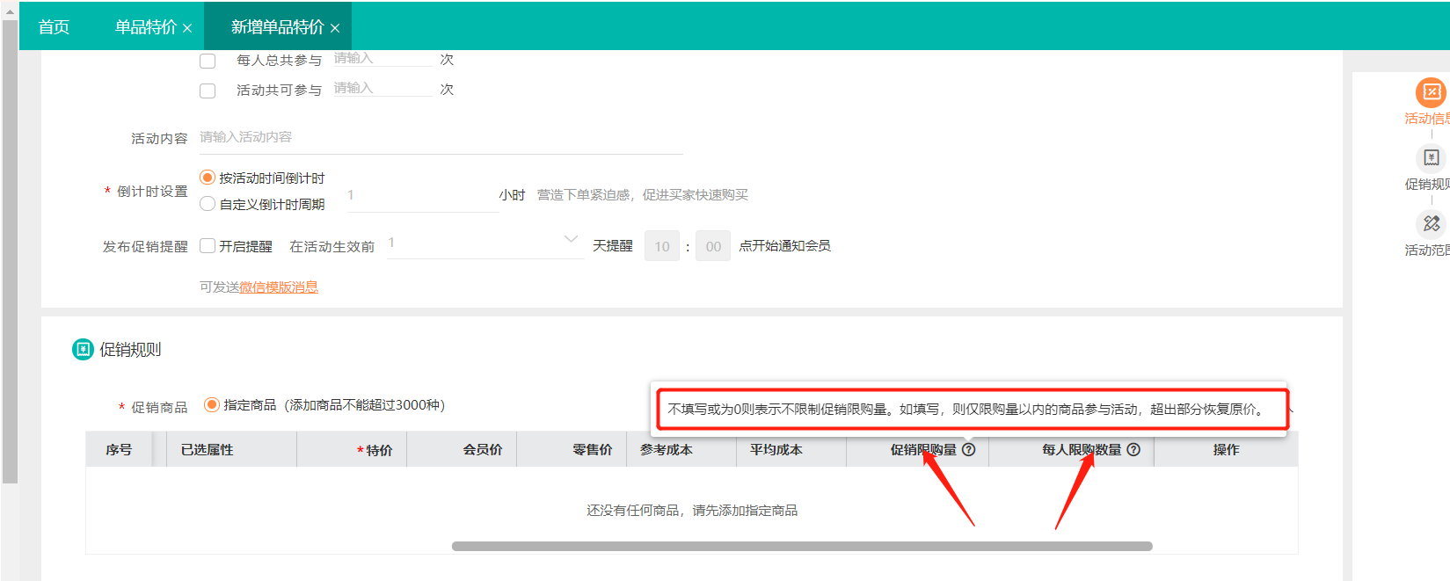This screenshot has height=581, width=1450.
Task: Click the 促销规则 sidebar step icon
Action: click(1431, 158)
